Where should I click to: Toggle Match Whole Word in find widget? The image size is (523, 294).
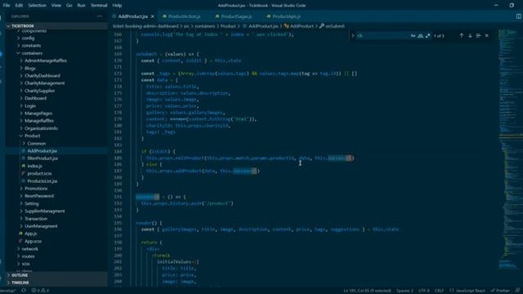[420, 36]
